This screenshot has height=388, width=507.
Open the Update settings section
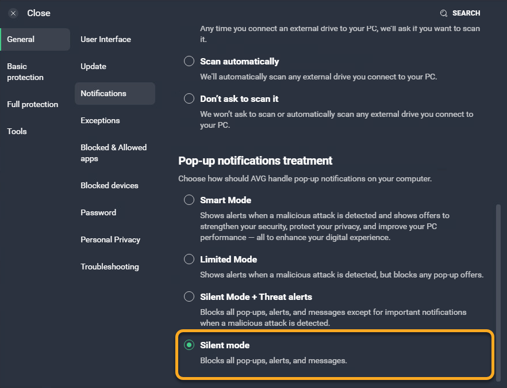tap(93, 66)
